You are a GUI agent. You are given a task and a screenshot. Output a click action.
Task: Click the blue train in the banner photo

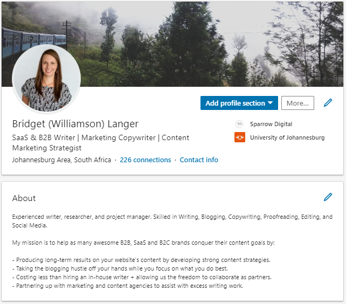[33, 41]
